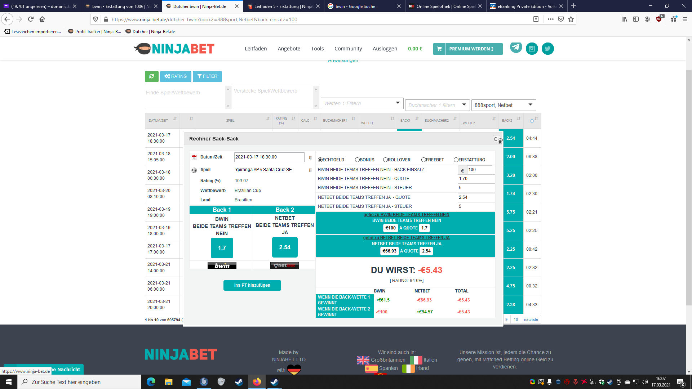Open Firefox hamburger menu
The width and height of the screenshot is (692, 389).
point(685,19)
